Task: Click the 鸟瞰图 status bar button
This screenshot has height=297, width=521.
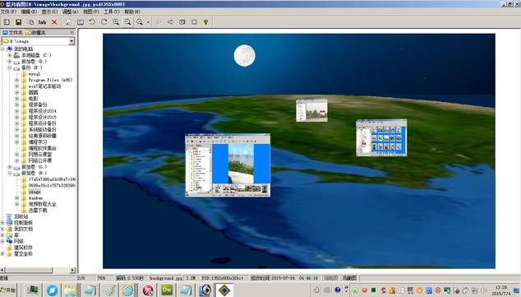Action: [x=349, y=278]
